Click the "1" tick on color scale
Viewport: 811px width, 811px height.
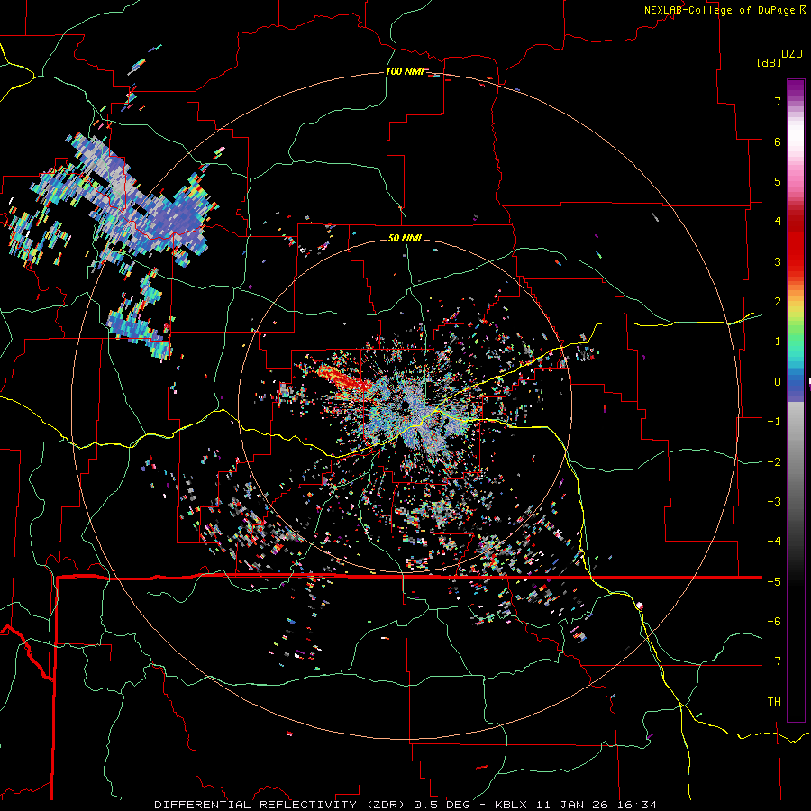[x=778, y=342]
